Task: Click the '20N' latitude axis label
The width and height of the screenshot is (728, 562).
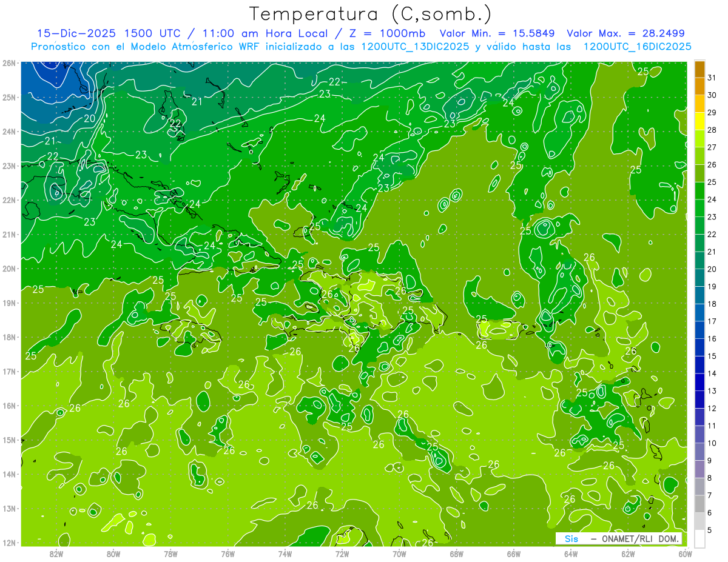Action: pyautogui.click(x=8, y=269)
